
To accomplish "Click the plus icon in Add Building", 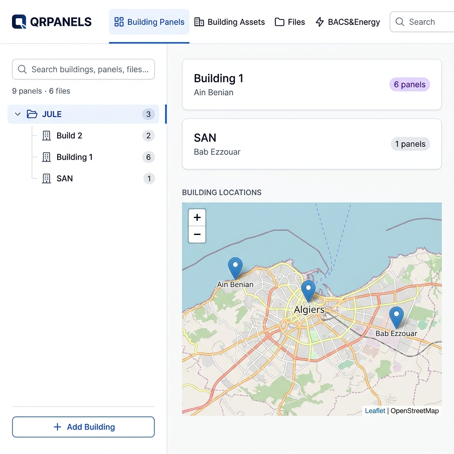I will coord(58,427).
